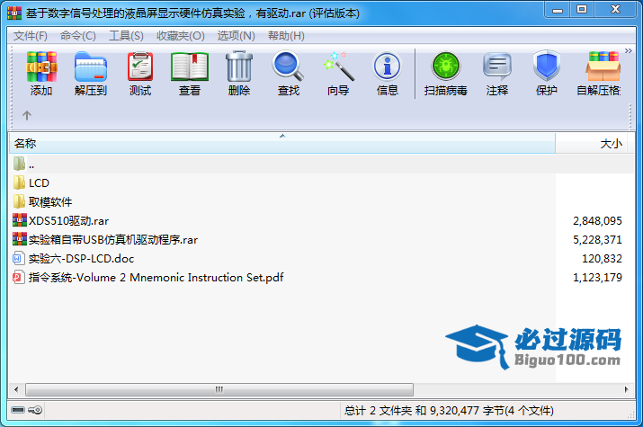Select the file 实验六-DSP-LCD.doc
This screenshot has height=427, width=643.
click(x=74, y=259)
